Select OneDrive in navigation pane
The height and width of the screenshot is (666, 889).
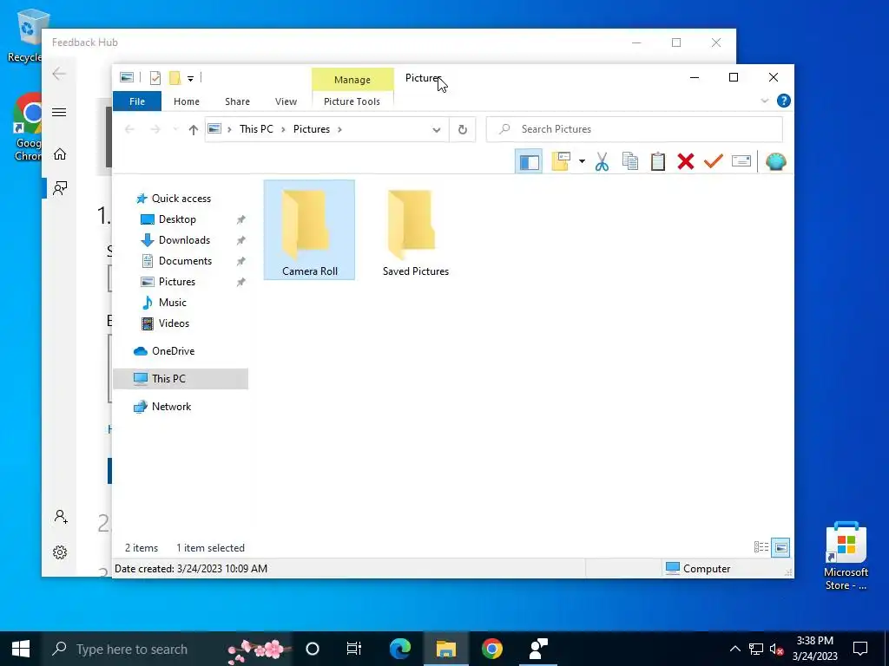(x=173, y=351)
